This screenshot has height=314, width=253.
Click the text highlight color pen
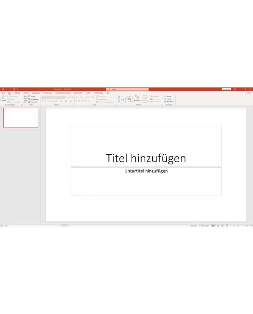[x=66, y=101]
